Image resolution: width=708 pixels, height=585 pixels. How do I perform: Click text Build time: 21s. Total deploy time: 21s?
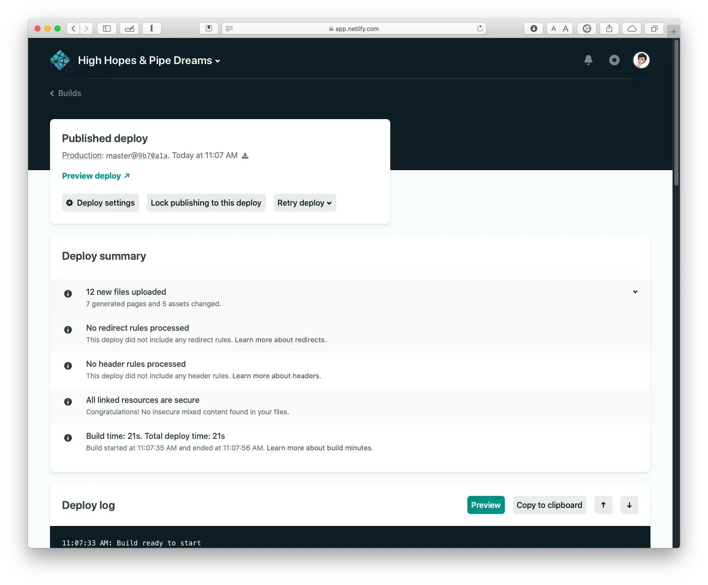[x=156, y=436]
